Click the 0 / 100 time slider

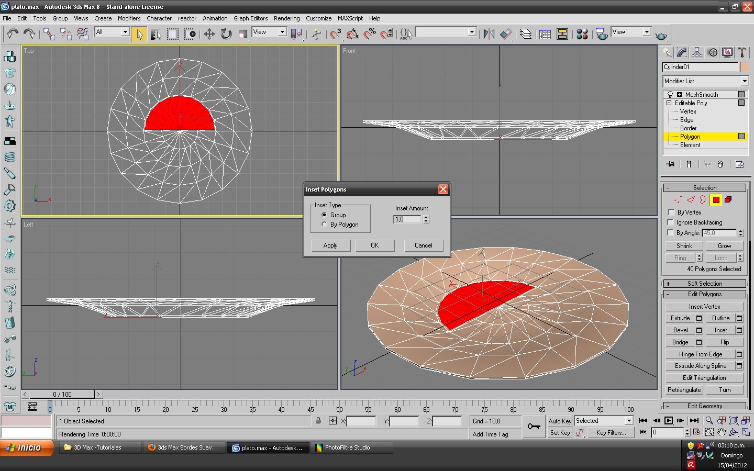tap(62, 394)
